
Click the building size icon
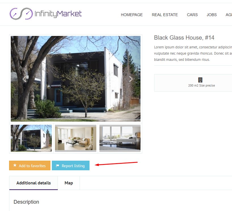coord(200,80)
